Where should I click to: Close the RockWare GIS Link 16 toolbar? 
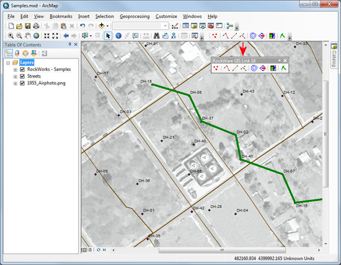(285, 61)
